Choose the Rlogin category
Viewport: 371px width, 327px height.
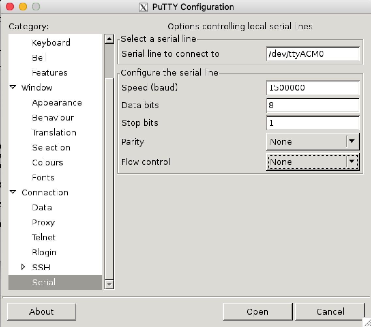click(44, 252)
